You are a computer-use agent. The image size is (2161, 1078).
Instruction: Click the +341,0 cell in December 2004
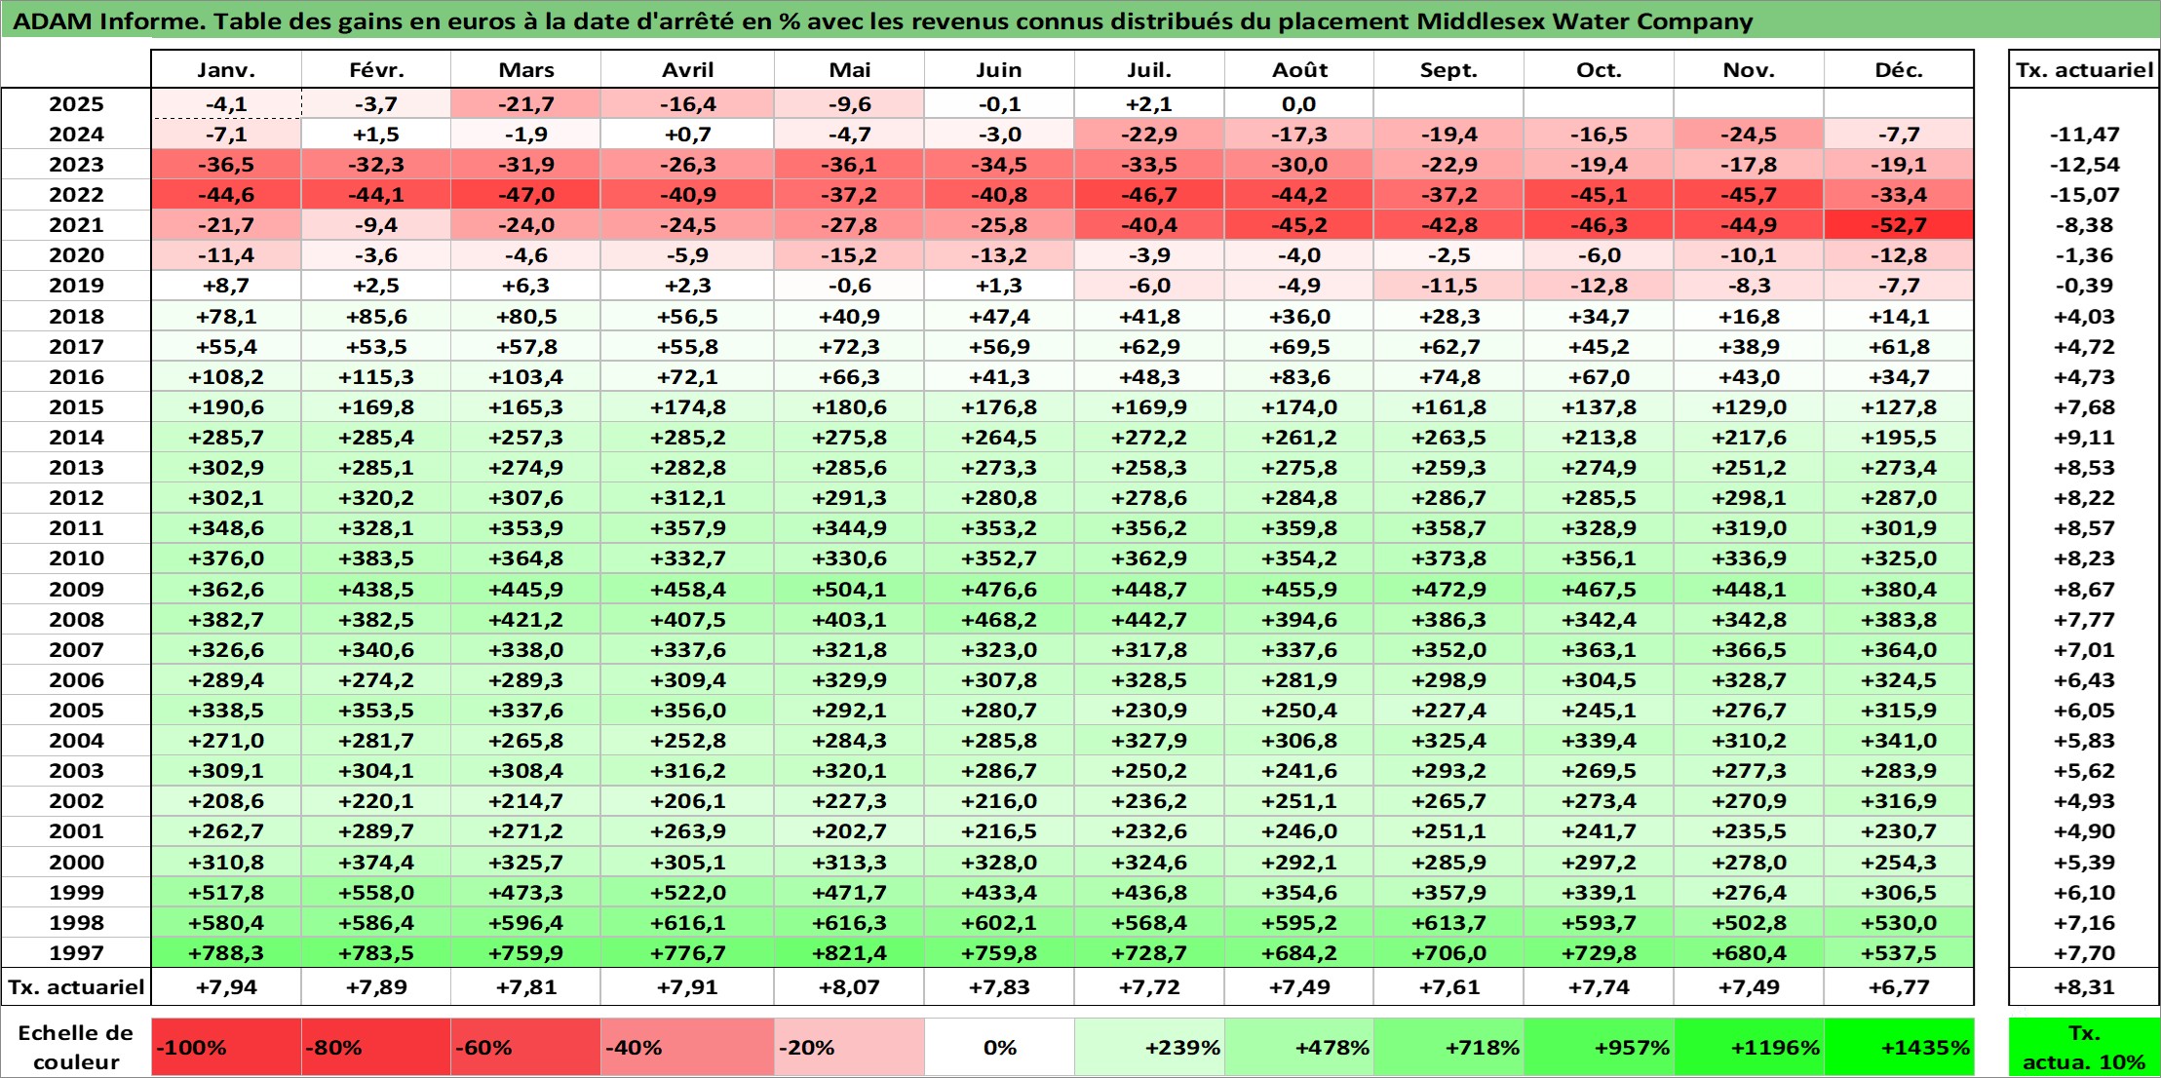tap(1899, 741)
